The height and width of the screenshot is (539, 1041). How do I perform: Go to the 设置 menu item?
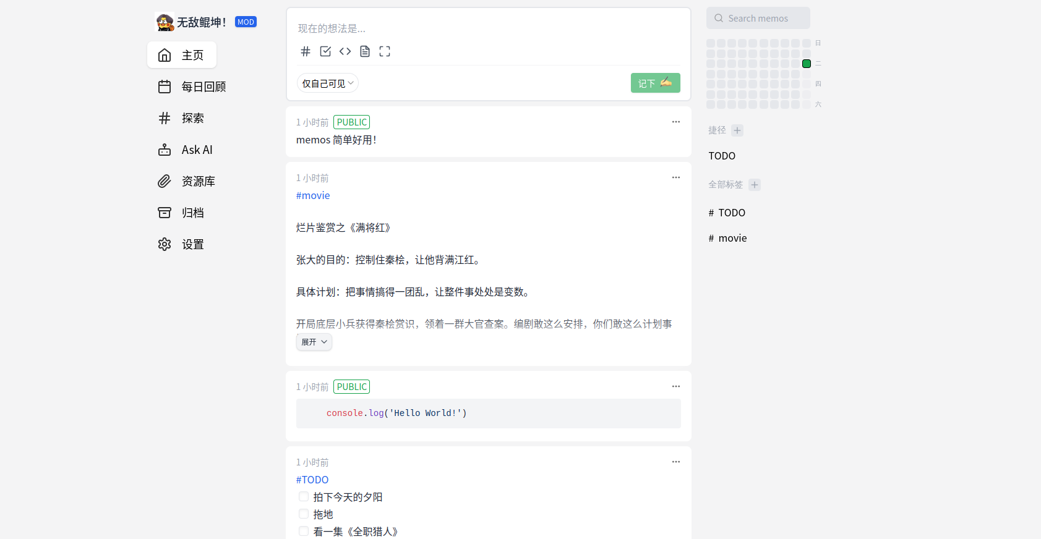pyautogui.click(x=182, y=244)
